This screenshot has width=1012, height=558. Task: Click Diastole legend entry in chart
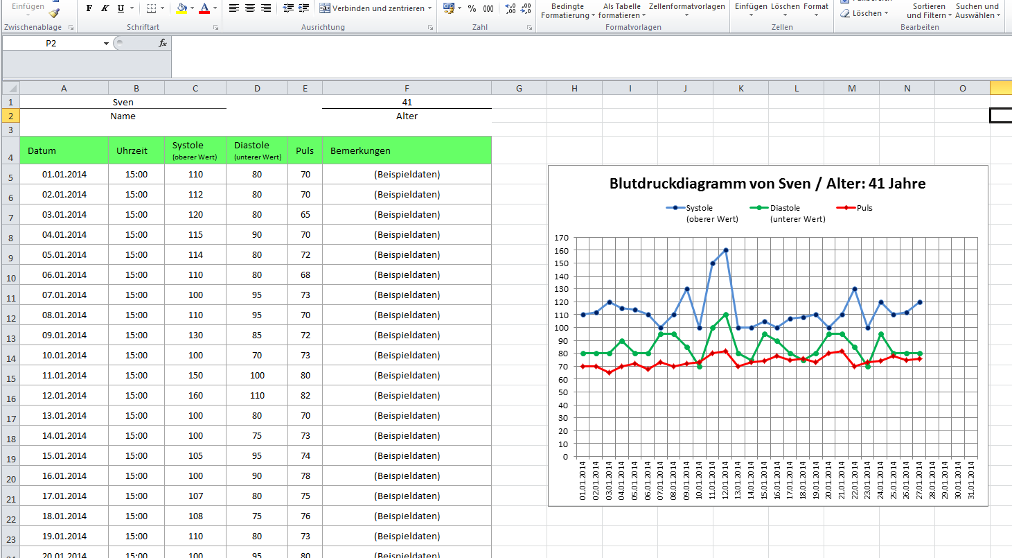pos(788,213)
